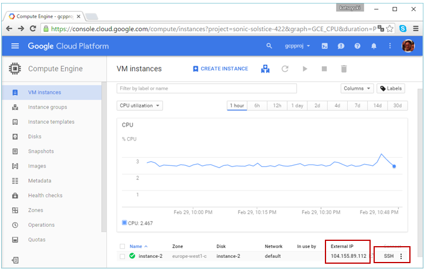Click browser forward arrow
424x269 pixels.
click(x=21, y=28)
